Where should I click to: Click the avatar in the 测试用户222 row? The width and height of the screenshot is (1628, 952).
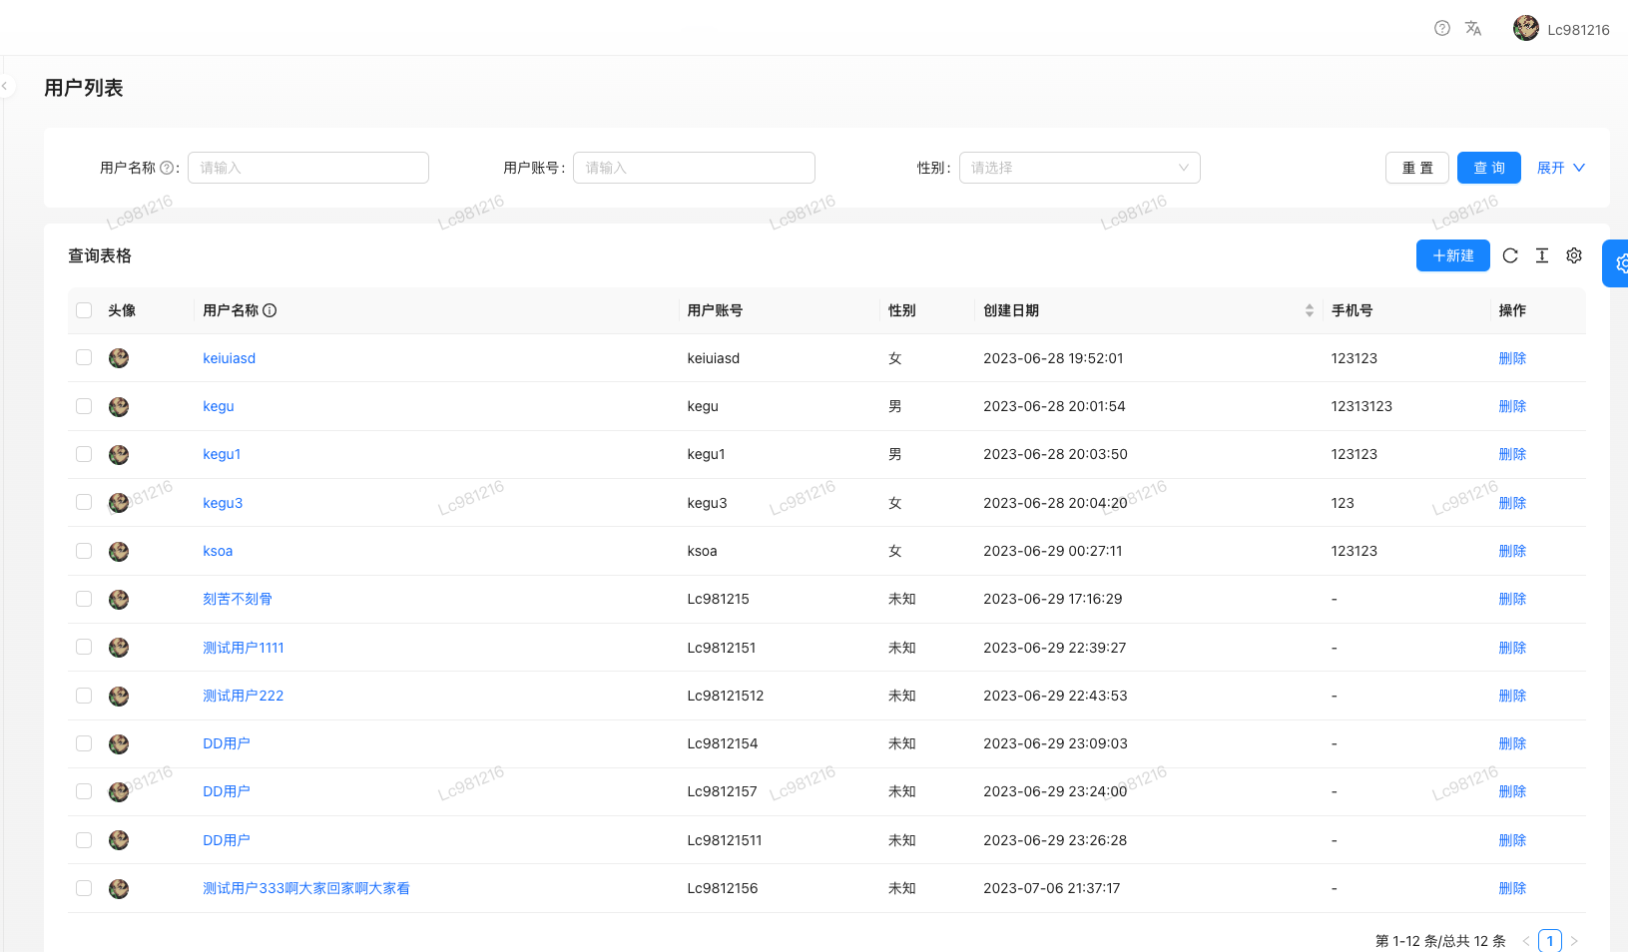(x=119, y=696)
